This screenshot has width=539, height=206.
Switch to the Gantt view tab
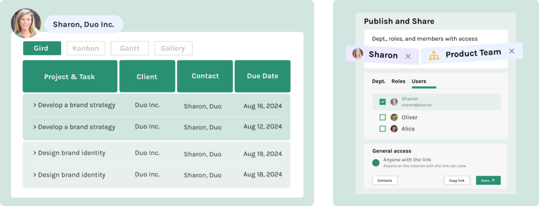click(129, 48)
